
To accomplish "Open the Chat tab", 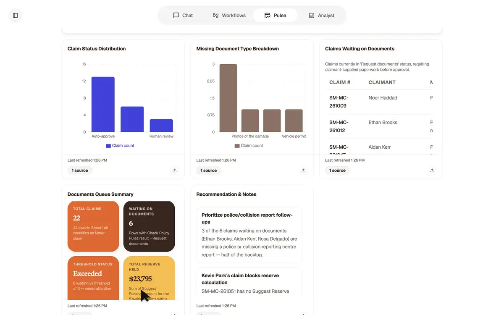I will coord(183,16).
